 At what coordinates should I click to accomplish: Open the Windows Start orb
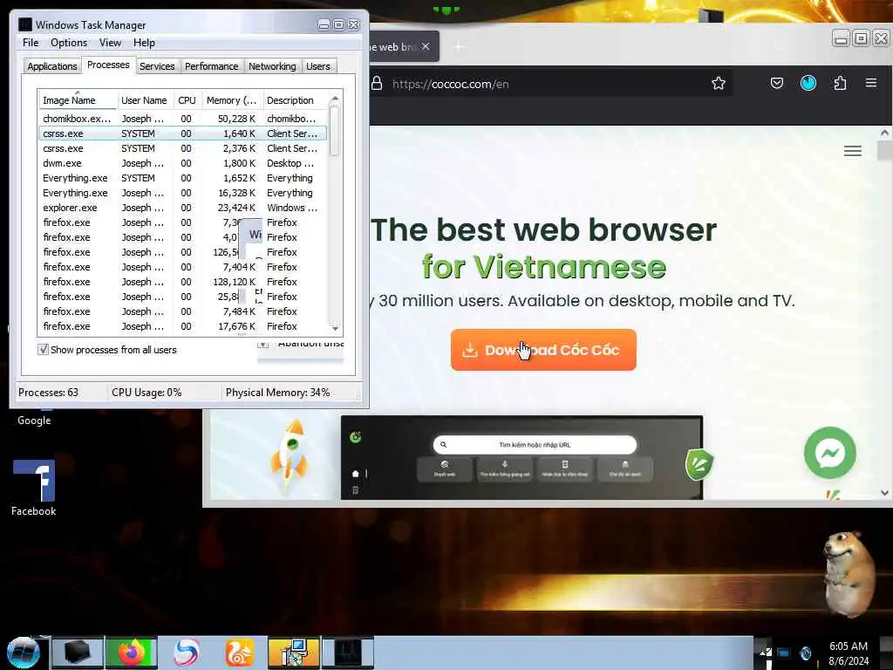23,653
